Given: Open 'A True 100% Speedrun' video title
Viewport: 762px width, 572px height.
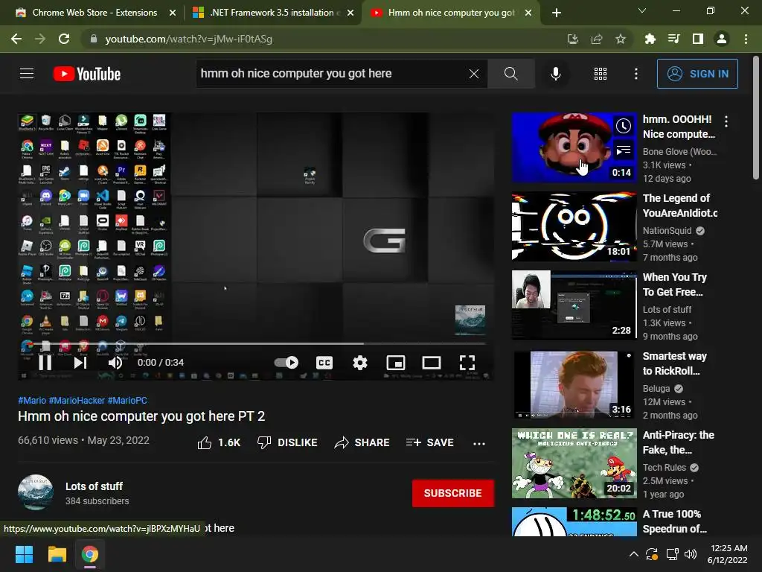Looking at the screenshot, I should [674, 521].
